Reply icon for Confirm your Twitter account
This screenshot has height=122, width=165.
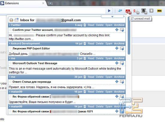tap(122, 30)
